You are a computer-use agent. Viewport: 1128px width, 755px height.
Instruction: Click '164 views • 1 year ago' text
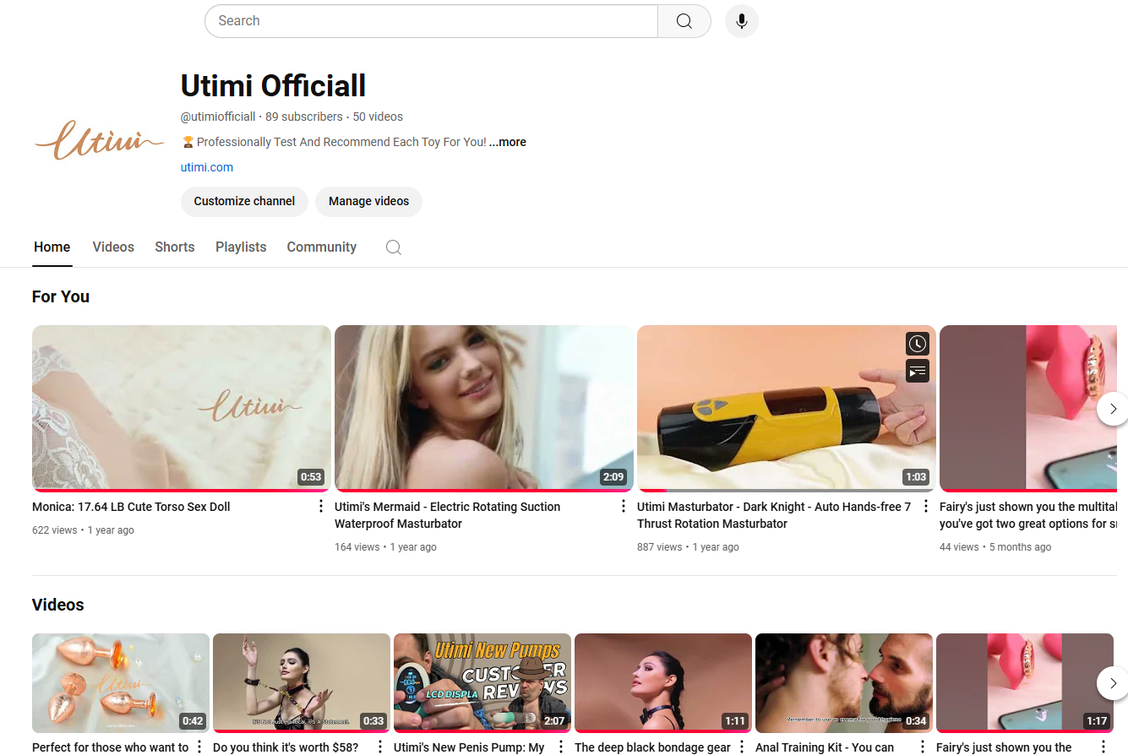tap(385, 547)
